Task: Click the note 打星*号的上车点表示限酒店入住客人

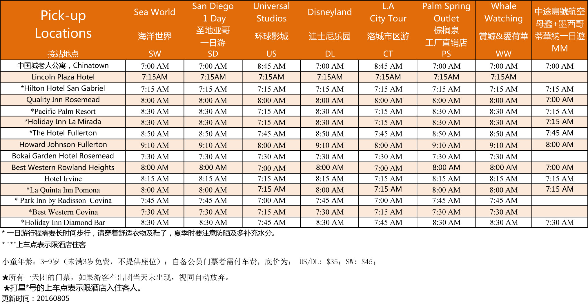Action: (72, 288)
